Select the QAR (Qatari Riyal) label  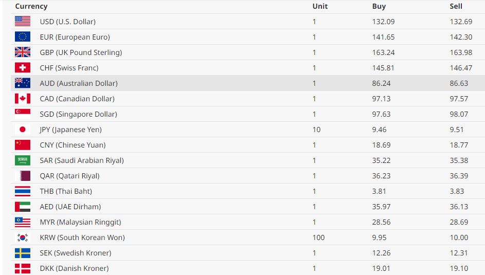[x=69, y=176]
